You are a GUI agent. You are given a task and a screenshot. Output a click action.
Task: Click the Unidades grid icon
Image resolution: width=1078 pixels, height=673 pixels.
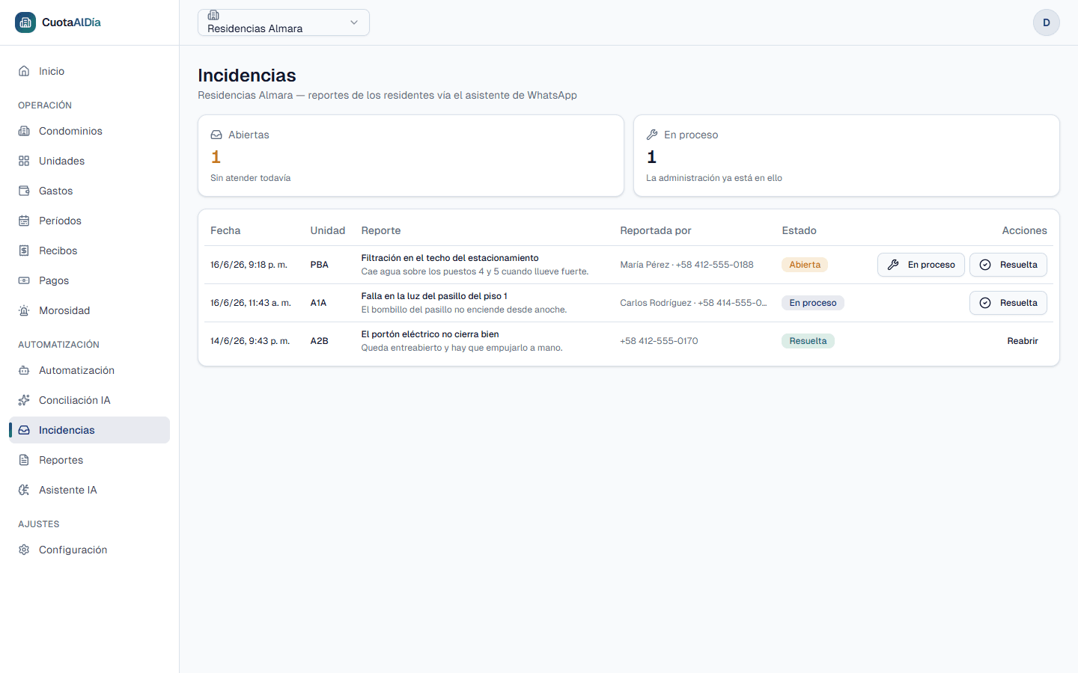click(x=24, y=161)
